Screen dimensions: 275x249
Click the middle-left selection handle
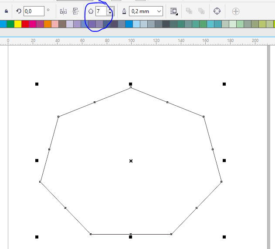37,161
